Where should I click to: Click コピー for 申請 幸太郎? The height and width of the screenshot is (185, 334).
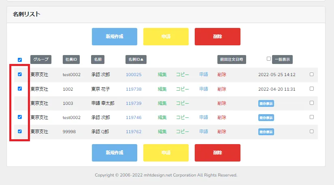(x=182, y=104)
